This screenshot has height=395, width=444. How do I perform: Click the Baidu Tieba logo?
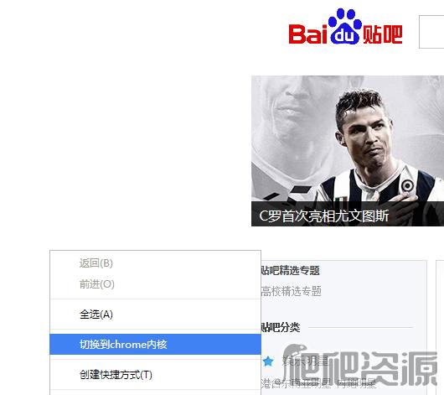pos(345,27)
